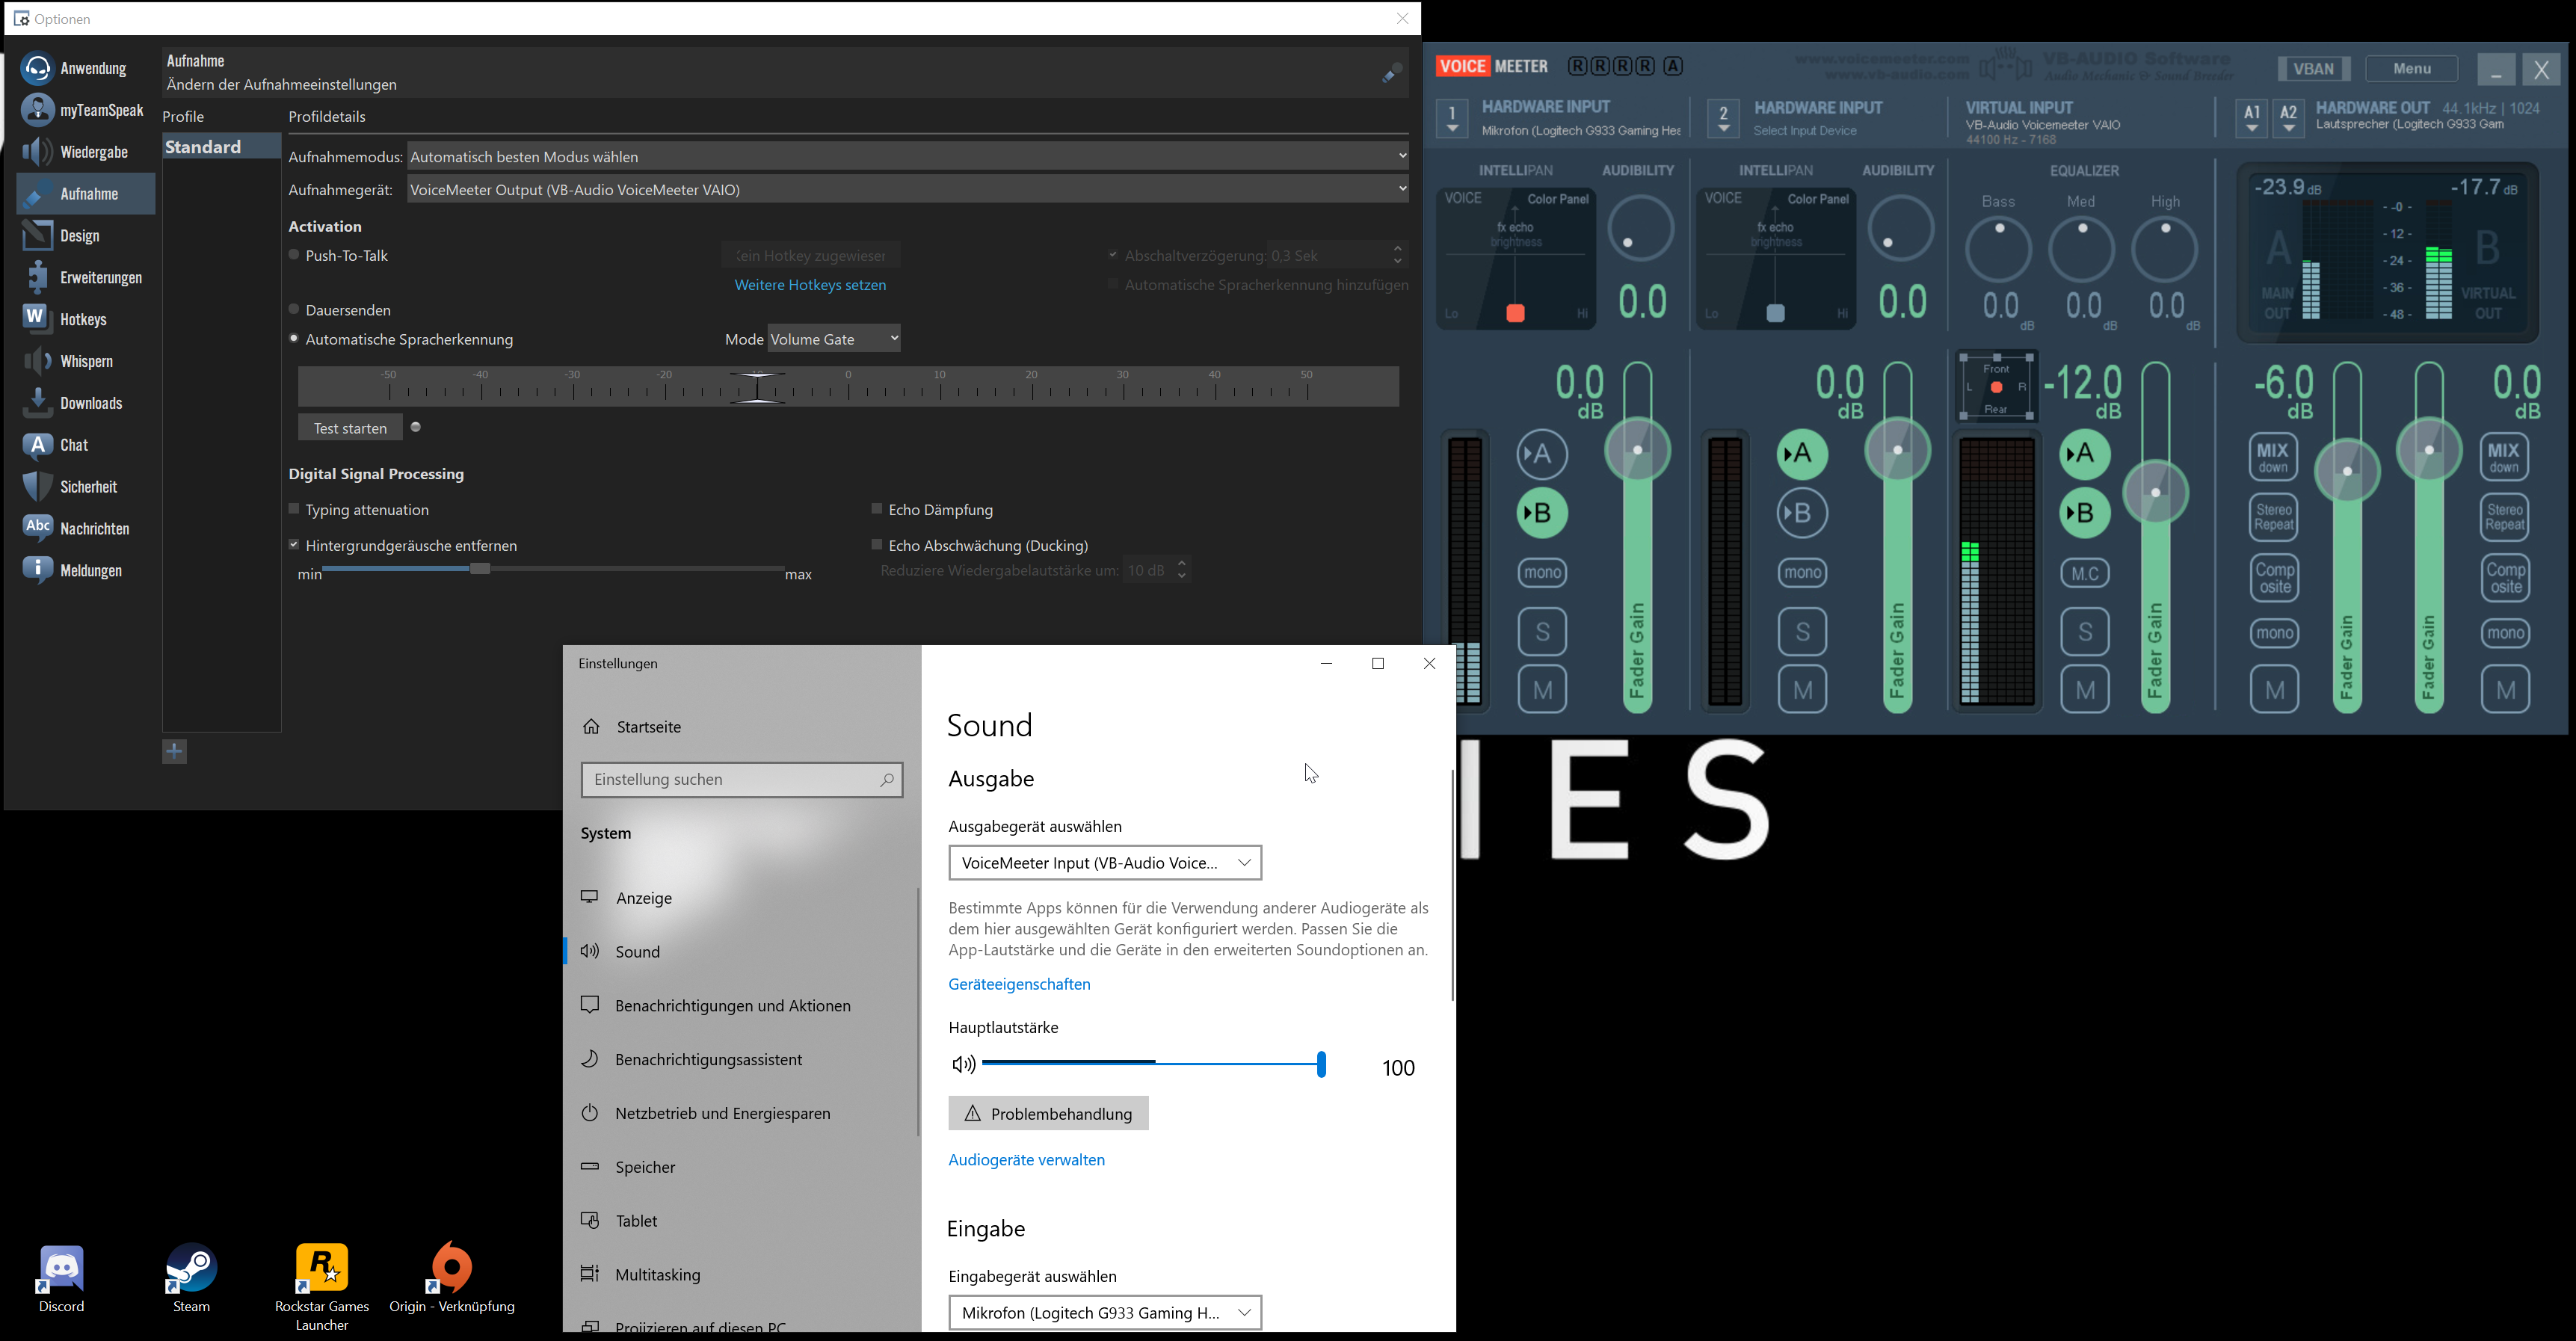Click Stereo Repeat on the A main out bus

pos(2273,517)
